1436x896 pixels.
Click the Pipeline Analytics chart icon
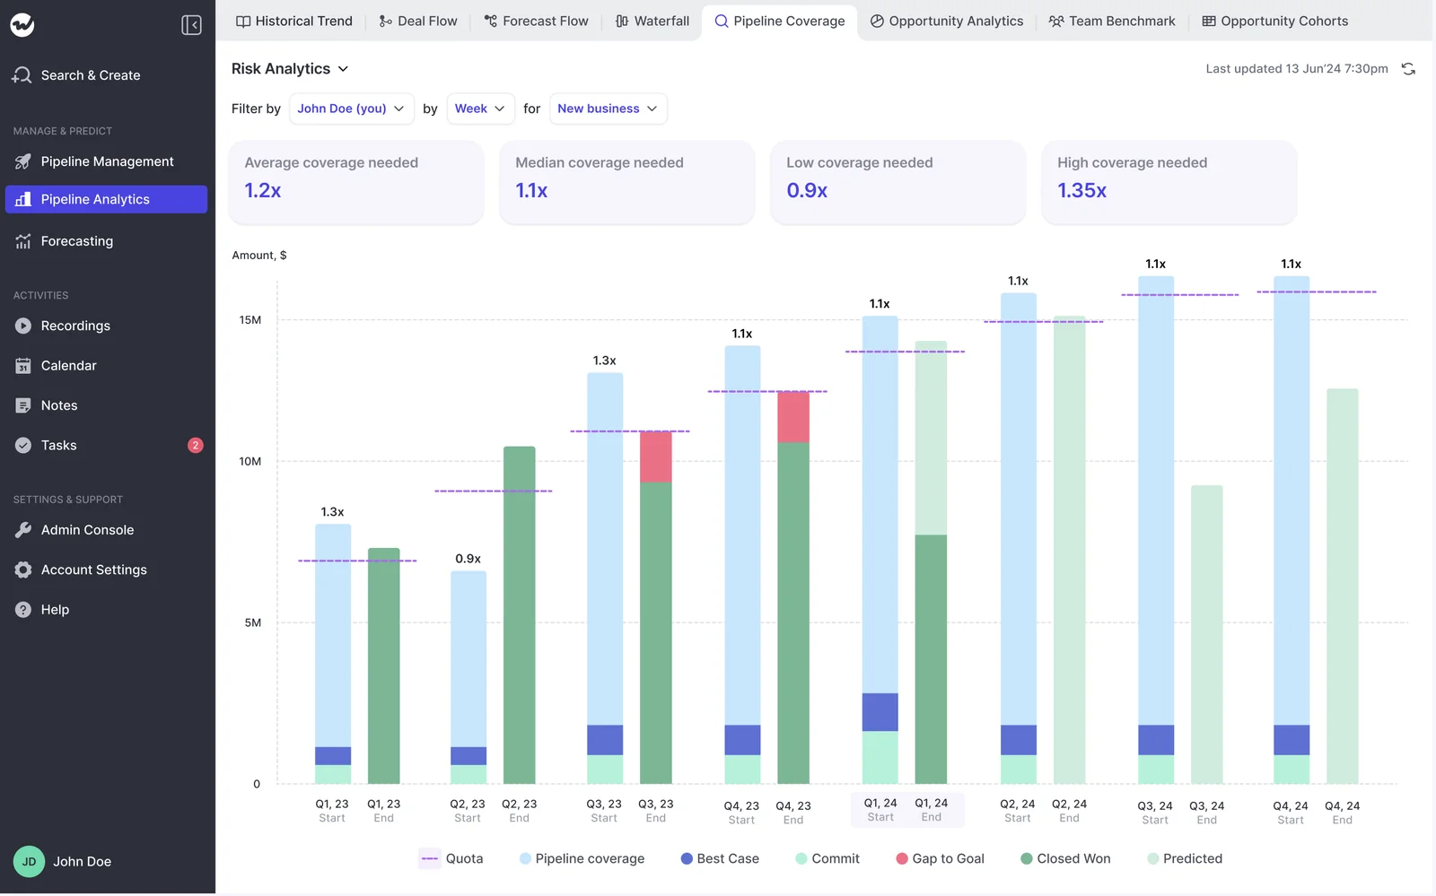point(23,199)
